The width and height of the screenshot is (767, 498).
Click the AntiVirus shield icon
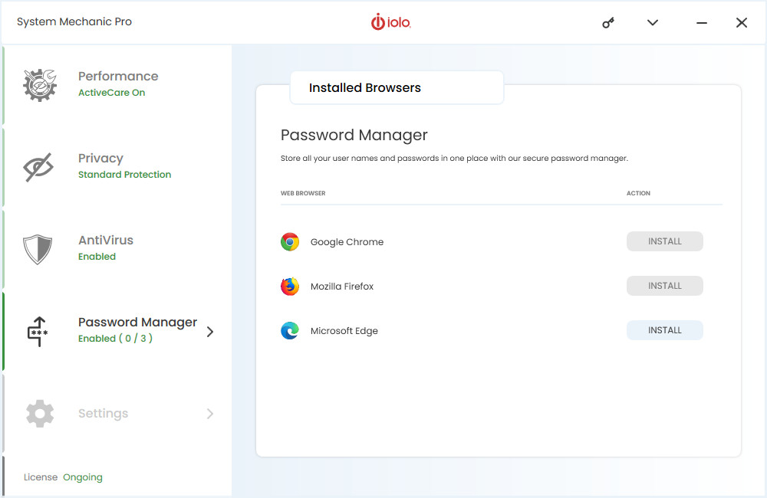point(38,249)
